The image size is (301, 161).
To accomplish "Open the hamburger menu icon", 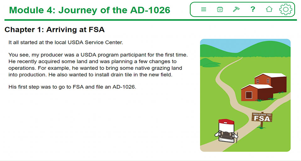I will [x=204, y=9].
